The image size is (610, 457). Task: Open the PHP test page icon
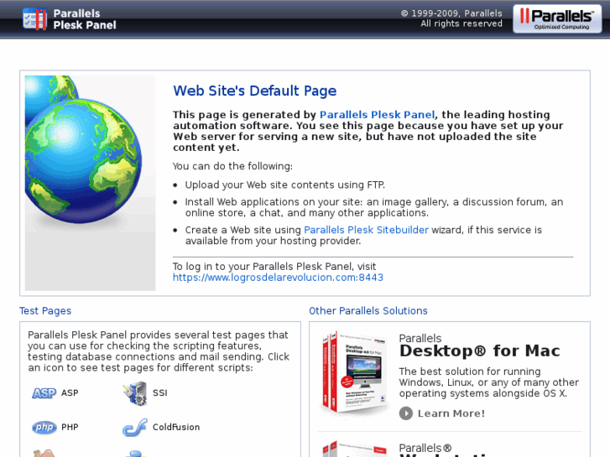pos(44,428)
